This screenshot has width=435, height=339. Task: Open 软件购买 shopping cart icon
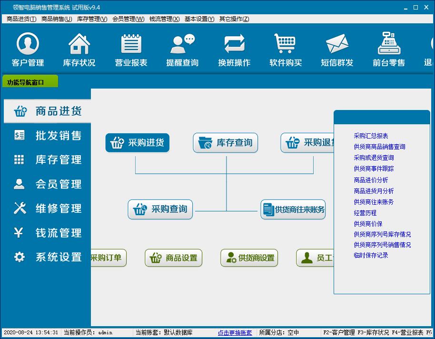(x=286, y=50)
